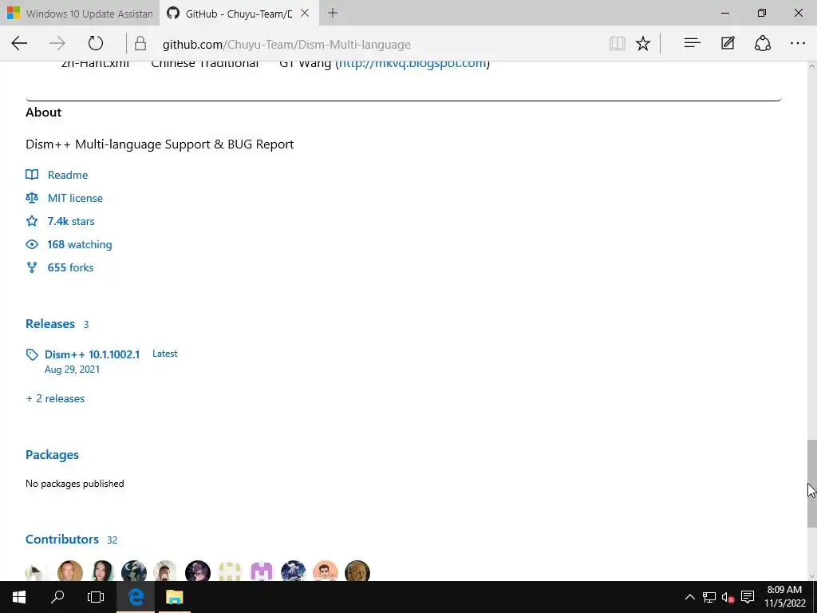Viewport: 817px width, 613px height.
Task: Click the watching eye icon
Action: [x=32, y=244]
